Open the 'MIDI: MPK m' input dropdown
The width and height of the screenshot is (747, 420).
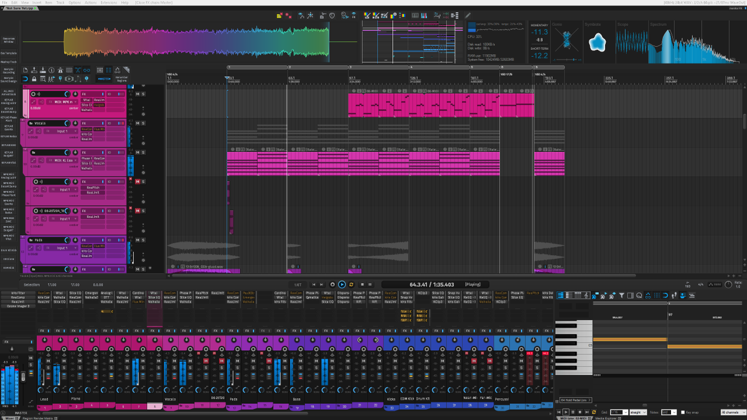click(x=62, y=102)
